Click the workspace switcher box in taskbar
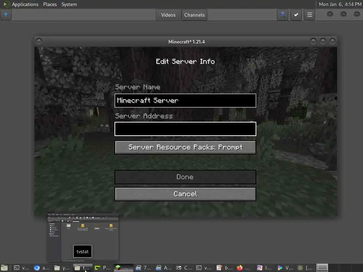 pos(322,268)
